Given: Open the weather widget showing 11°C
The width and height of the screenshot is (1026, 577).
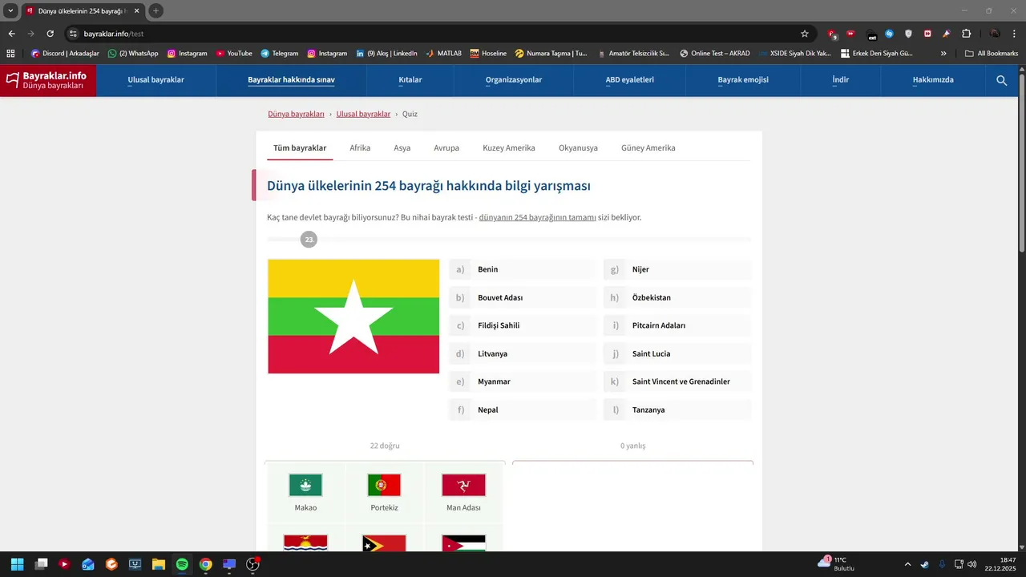Looking at the screenshot, I should 836,564.
